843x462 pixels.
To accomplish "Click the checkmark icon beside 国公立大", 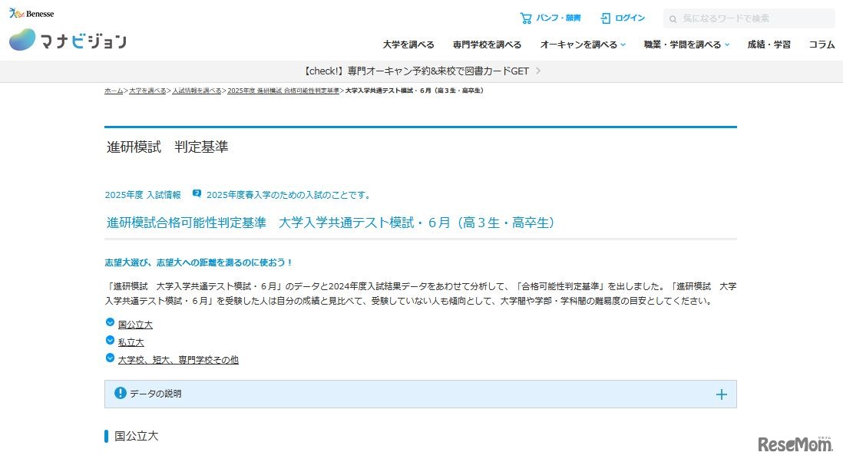I will click(110, 324).
